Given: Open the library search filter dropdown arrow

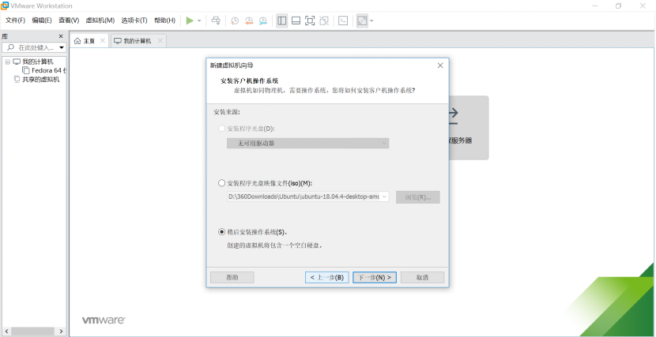Looking at the screenshot, I should [x=62, y=47].
